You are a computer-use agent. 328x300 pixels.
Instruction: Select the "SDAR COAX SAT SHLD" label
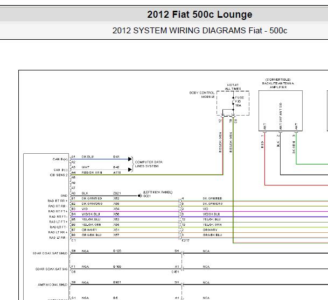pyautogui.click(x=50, y=253)
